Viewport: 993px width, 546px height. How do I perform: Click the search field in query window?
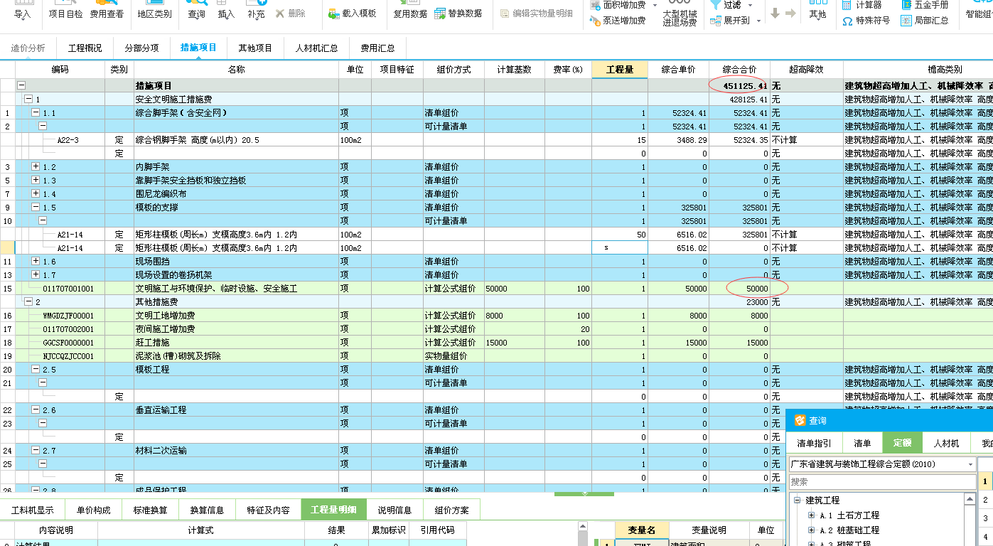[881, 481]
